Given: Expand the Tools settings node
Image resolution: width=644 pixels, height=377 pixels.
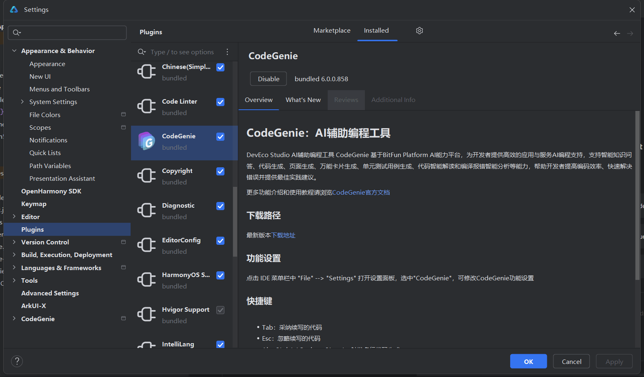Looking at the screenshot, I should click(14, 280).
